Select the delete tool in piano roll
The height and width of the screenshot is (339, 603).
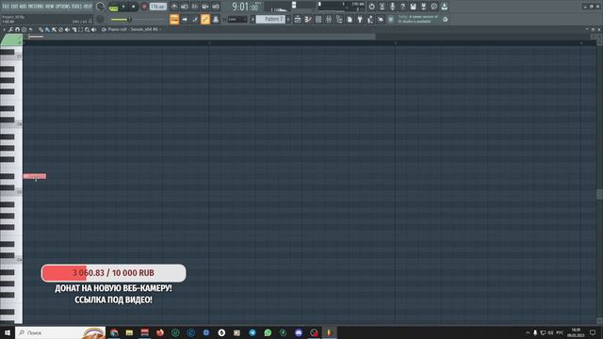pos(60,29)
